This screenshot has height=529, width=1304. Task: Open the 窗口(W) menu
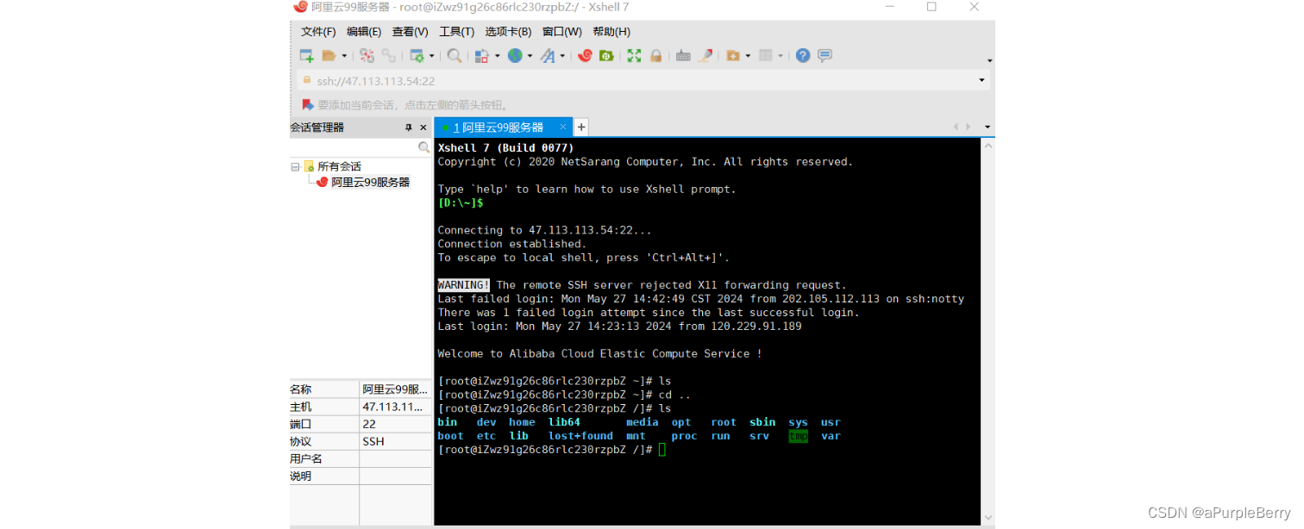click(x=561, y=32)
